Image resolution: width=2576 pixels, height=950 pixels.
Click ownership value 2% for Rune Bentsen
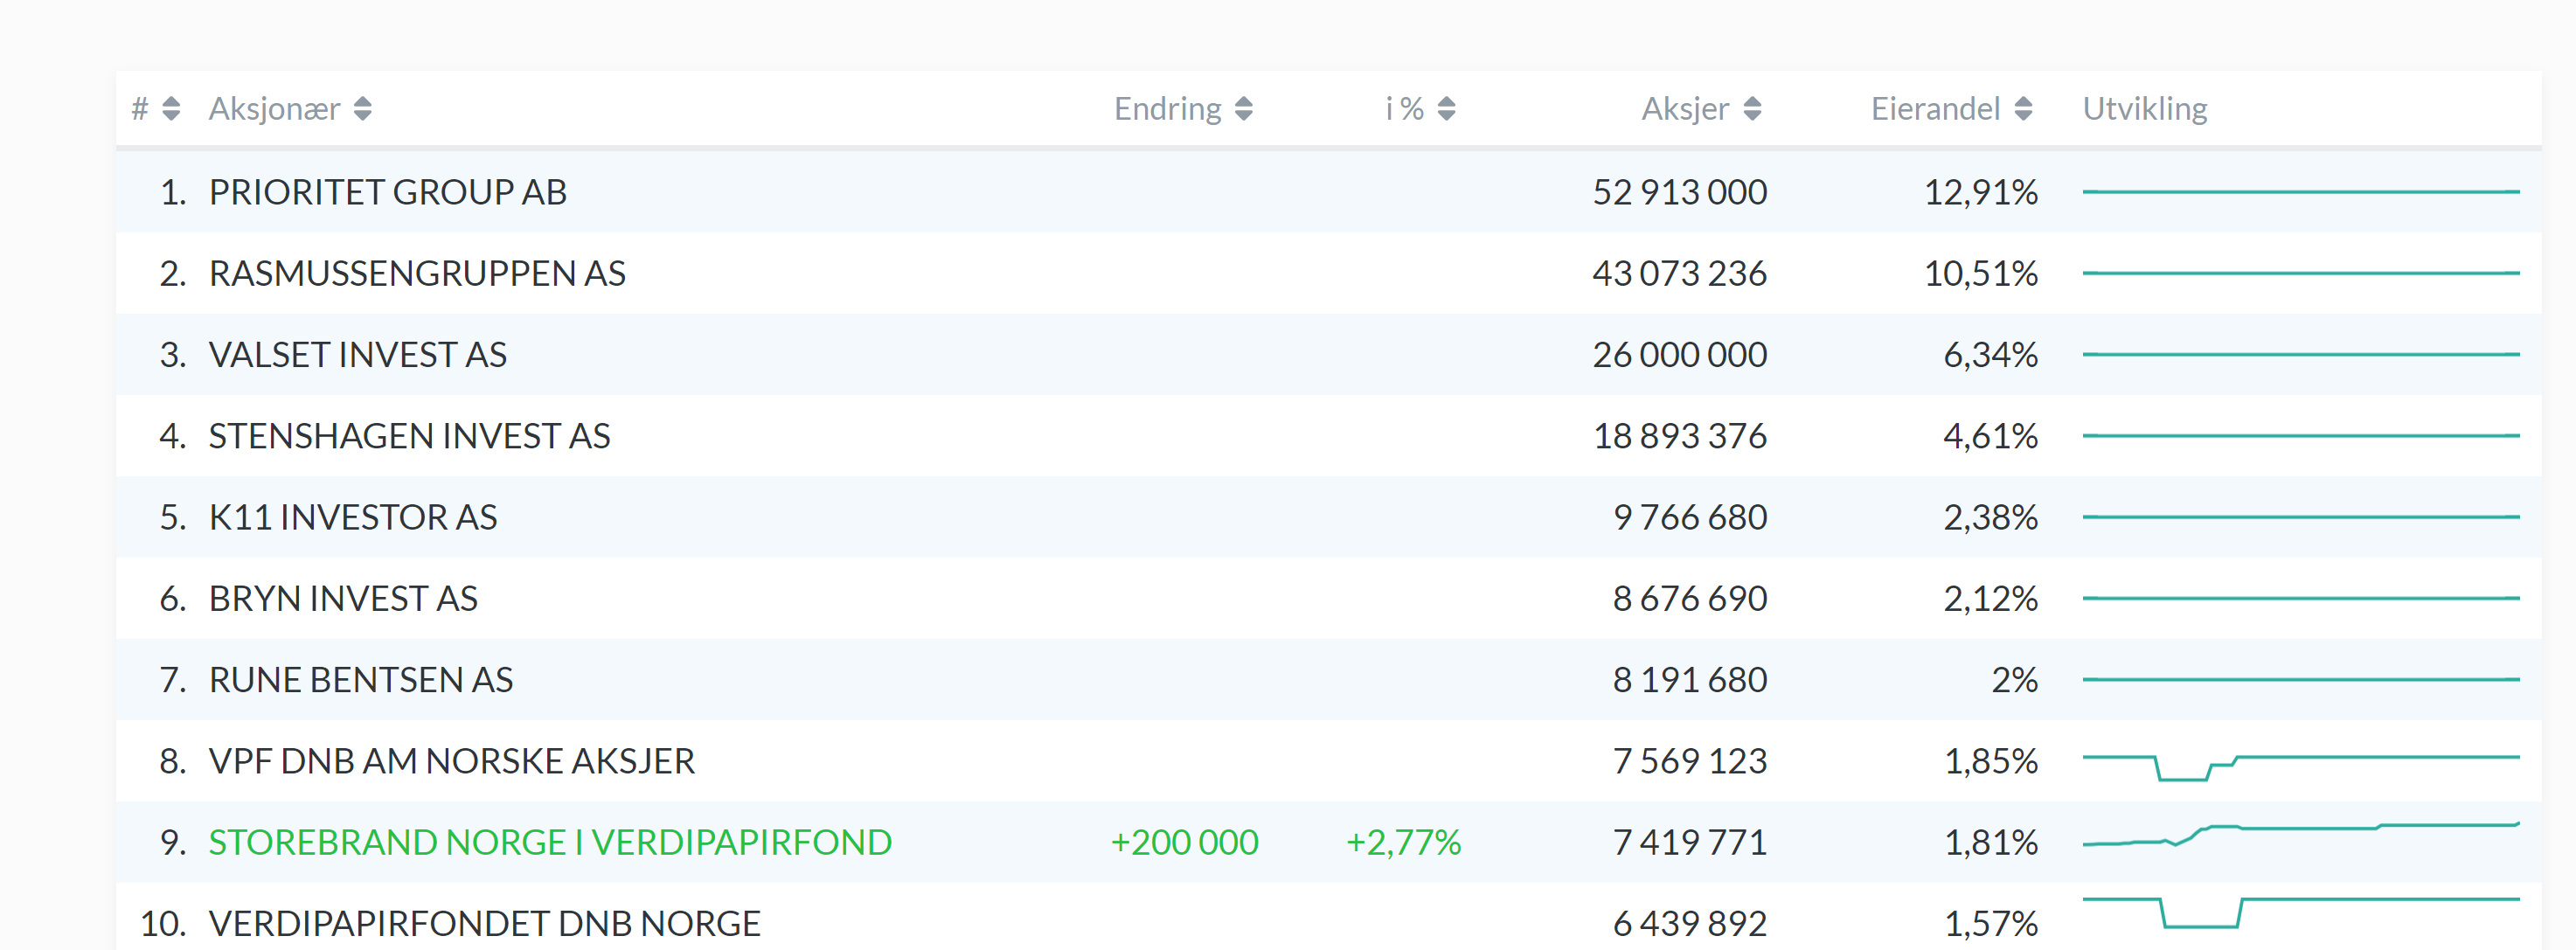pos(2014,679)
